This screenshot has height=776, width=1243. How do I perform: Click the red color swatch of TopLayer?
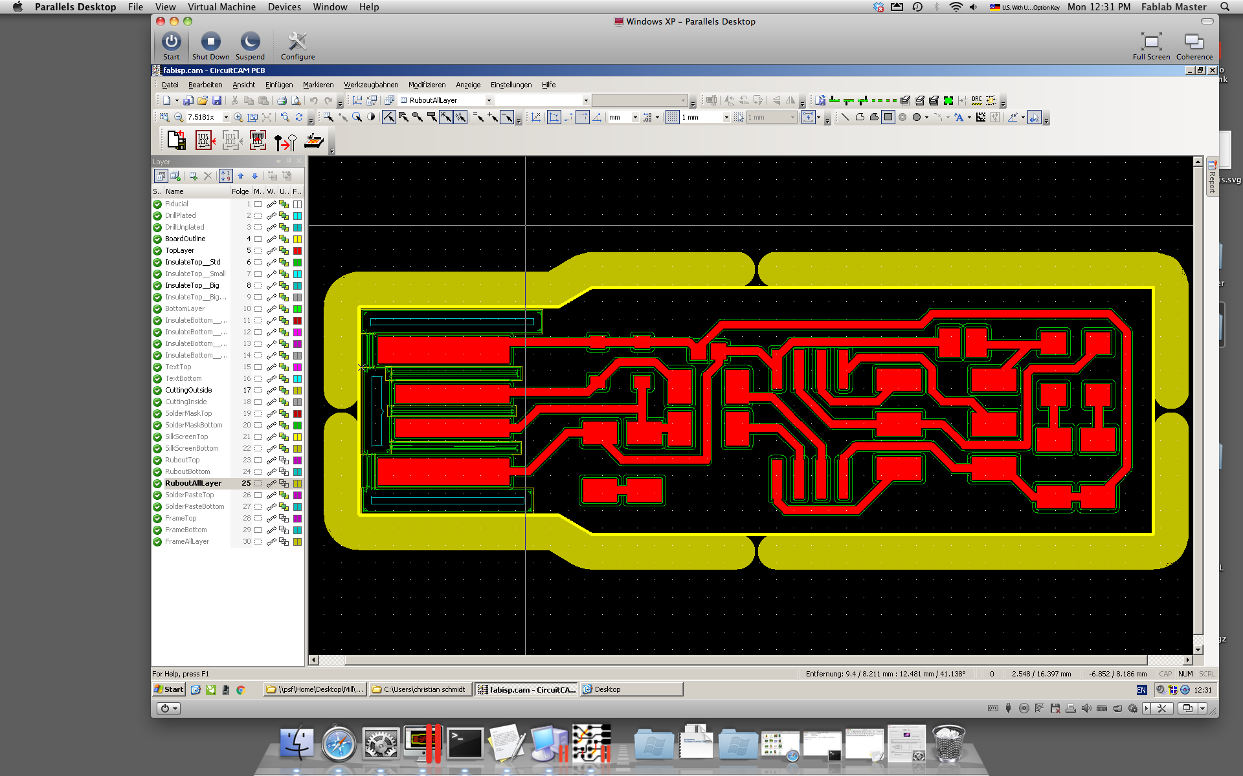click(297, 251)
